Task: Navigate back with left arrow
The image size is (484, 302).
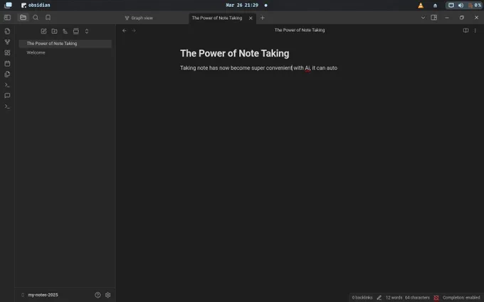Action: [125, 31]
